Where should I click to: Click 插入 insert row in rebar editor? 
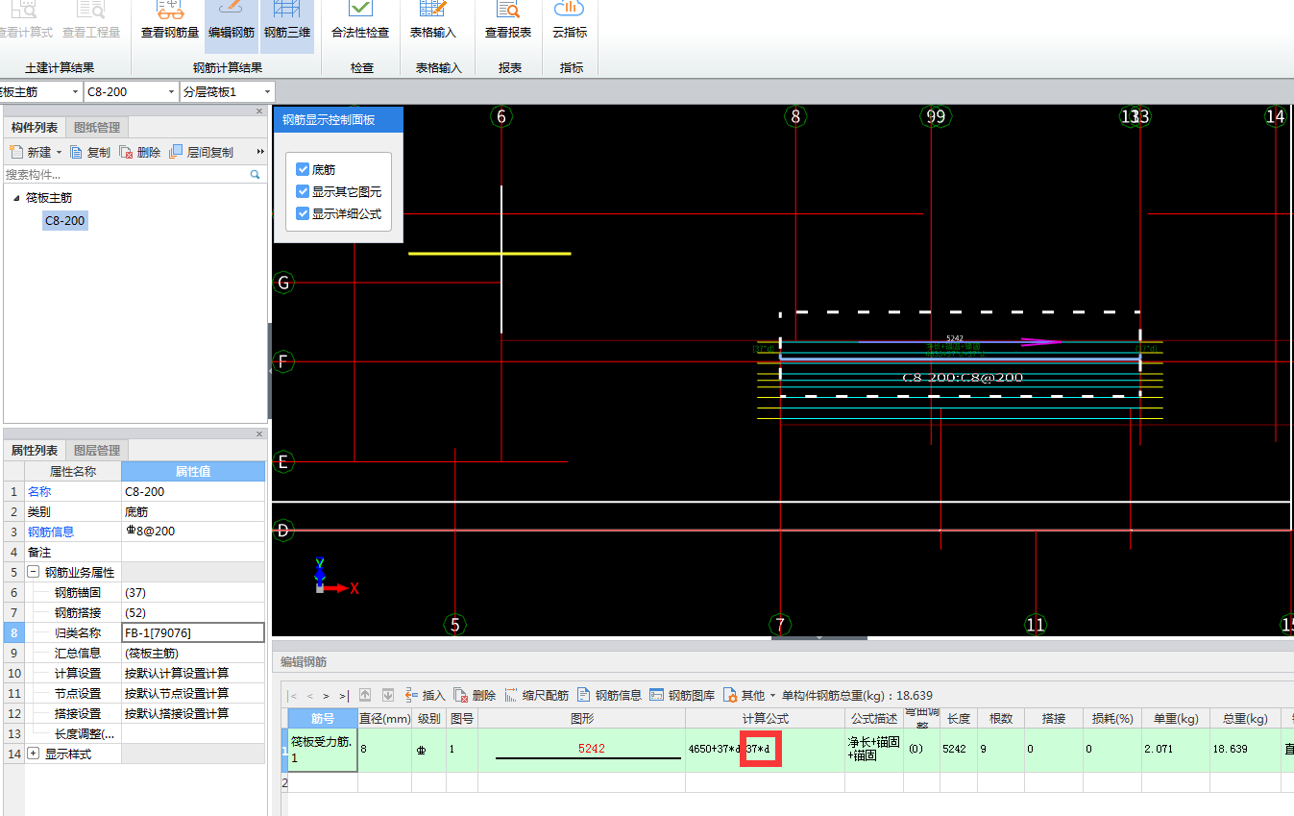click(x=425, y=695)
